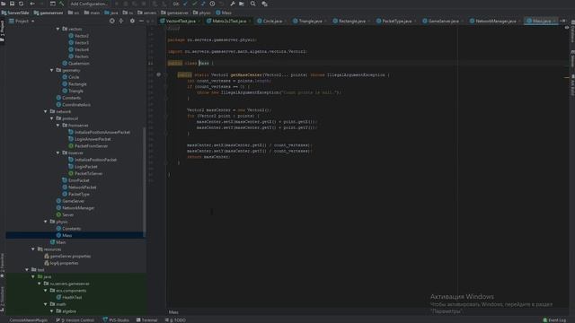Open the TODO tool window
Viewport: 575px width, 323px height.
pos(176,320)
